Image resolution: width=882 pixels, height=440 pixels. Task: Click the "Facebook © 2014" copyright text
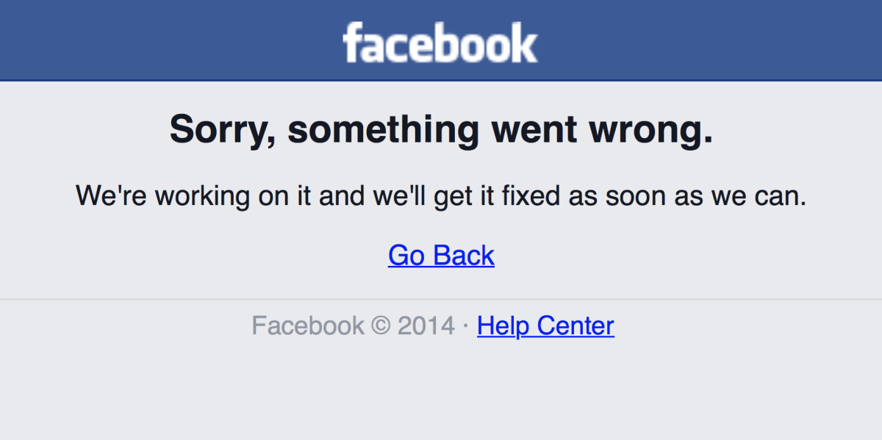pos(353,325)
